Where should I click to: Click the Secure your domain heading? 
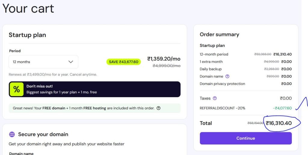(43, 134)
